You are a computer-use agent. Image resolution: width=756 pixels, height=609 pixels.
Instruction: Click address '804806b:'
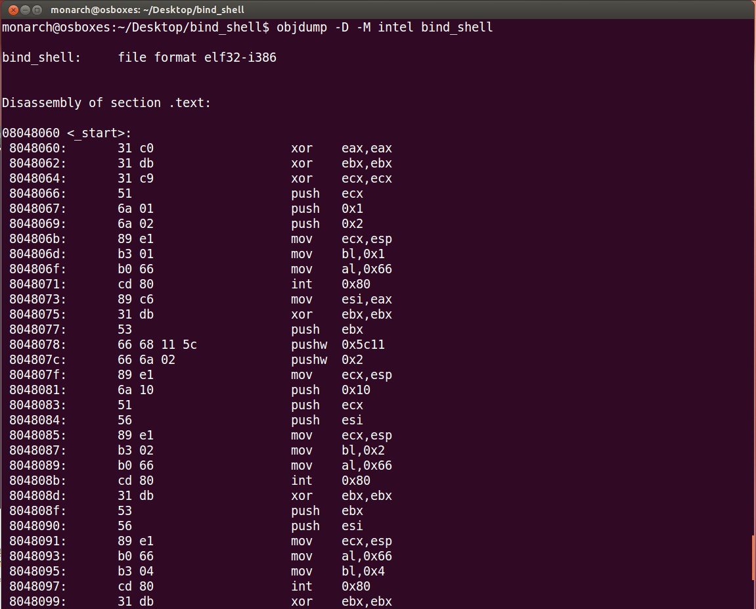pyautogui.click(x=37, y=238)
